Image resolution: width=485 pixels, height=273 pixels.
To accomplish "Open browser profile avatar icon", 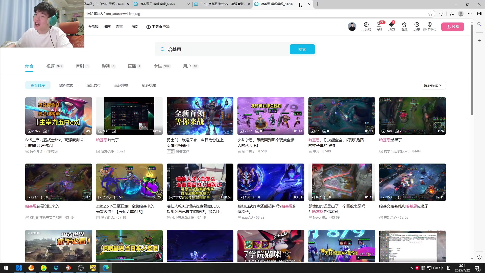I will coord(461,14).
